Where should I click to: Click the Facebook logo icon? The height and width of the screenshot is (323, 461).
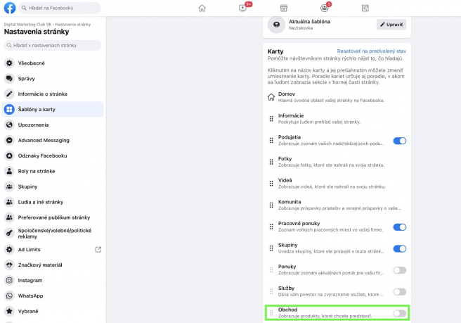pyautogui.click(x=11, y=8)
